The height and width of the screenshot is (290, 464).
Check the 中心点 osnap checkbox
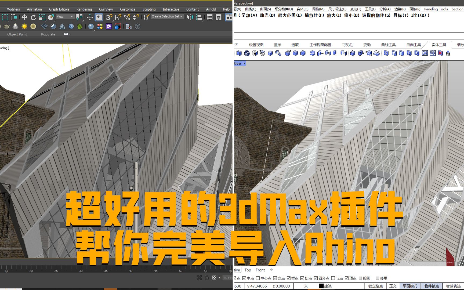point(258,278)
